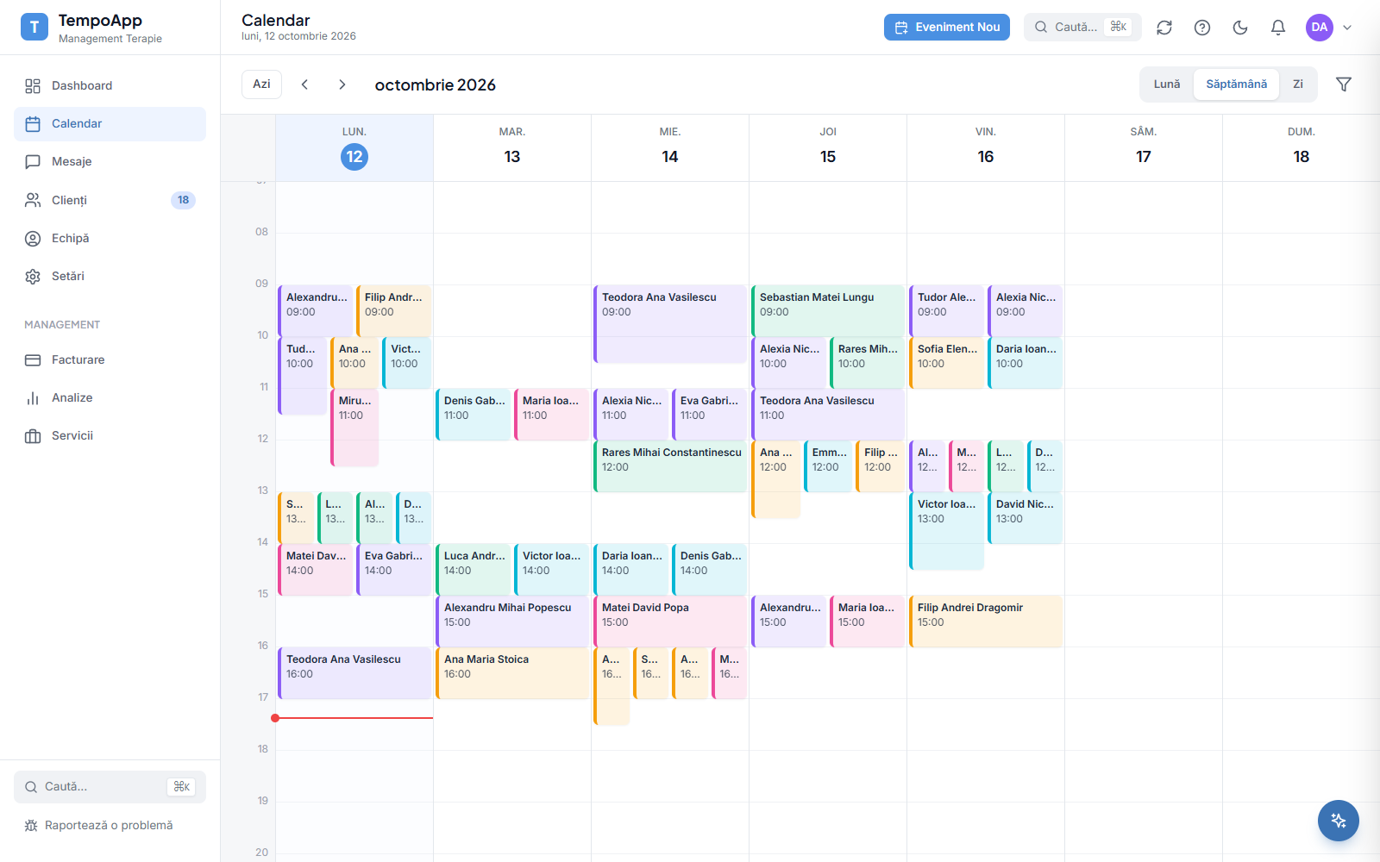Image resolution: width=1380 pixels, height=862 pixels.
Task: Go to next week arrow
Action: coord(342,84)
